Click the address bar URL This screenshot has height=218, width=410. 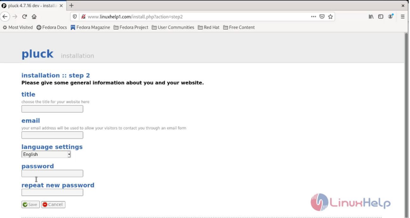135,17
